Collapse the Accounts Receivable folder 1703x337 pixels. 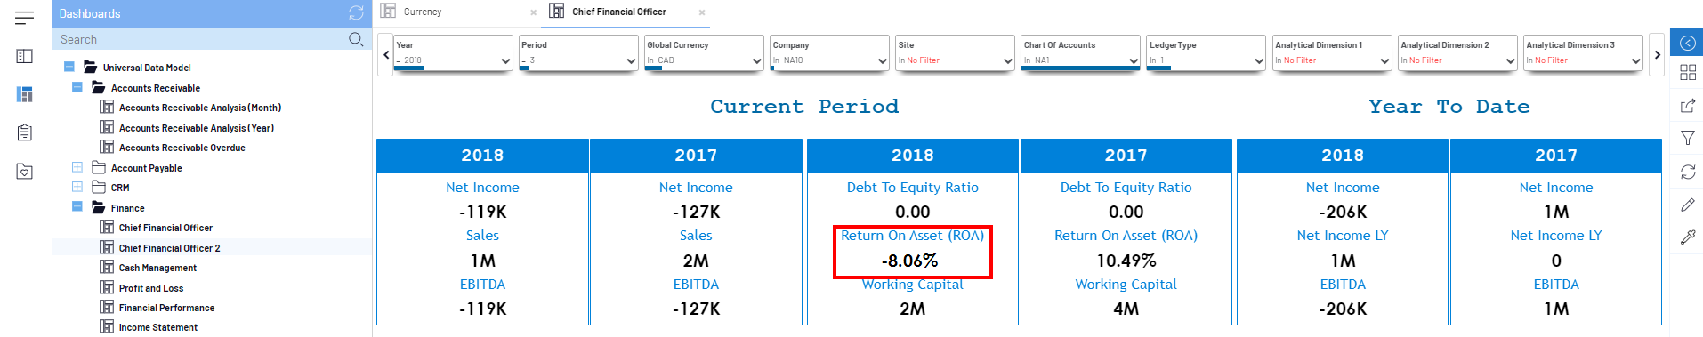click(x=77, y=87)
